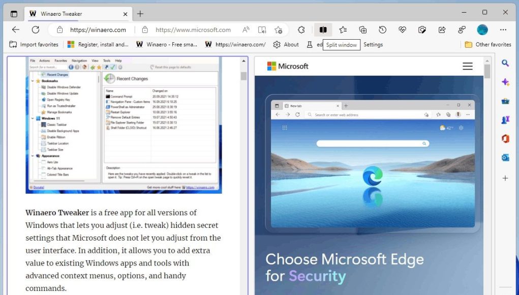Go back using the Back arrow
This screenshot has height=295, width=519.
click(x=16, y=30)
